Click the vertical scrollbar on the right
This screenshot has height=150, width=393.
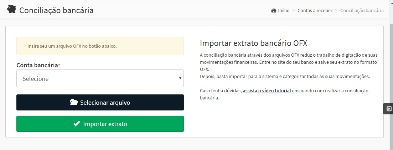(x=391, y=75)
